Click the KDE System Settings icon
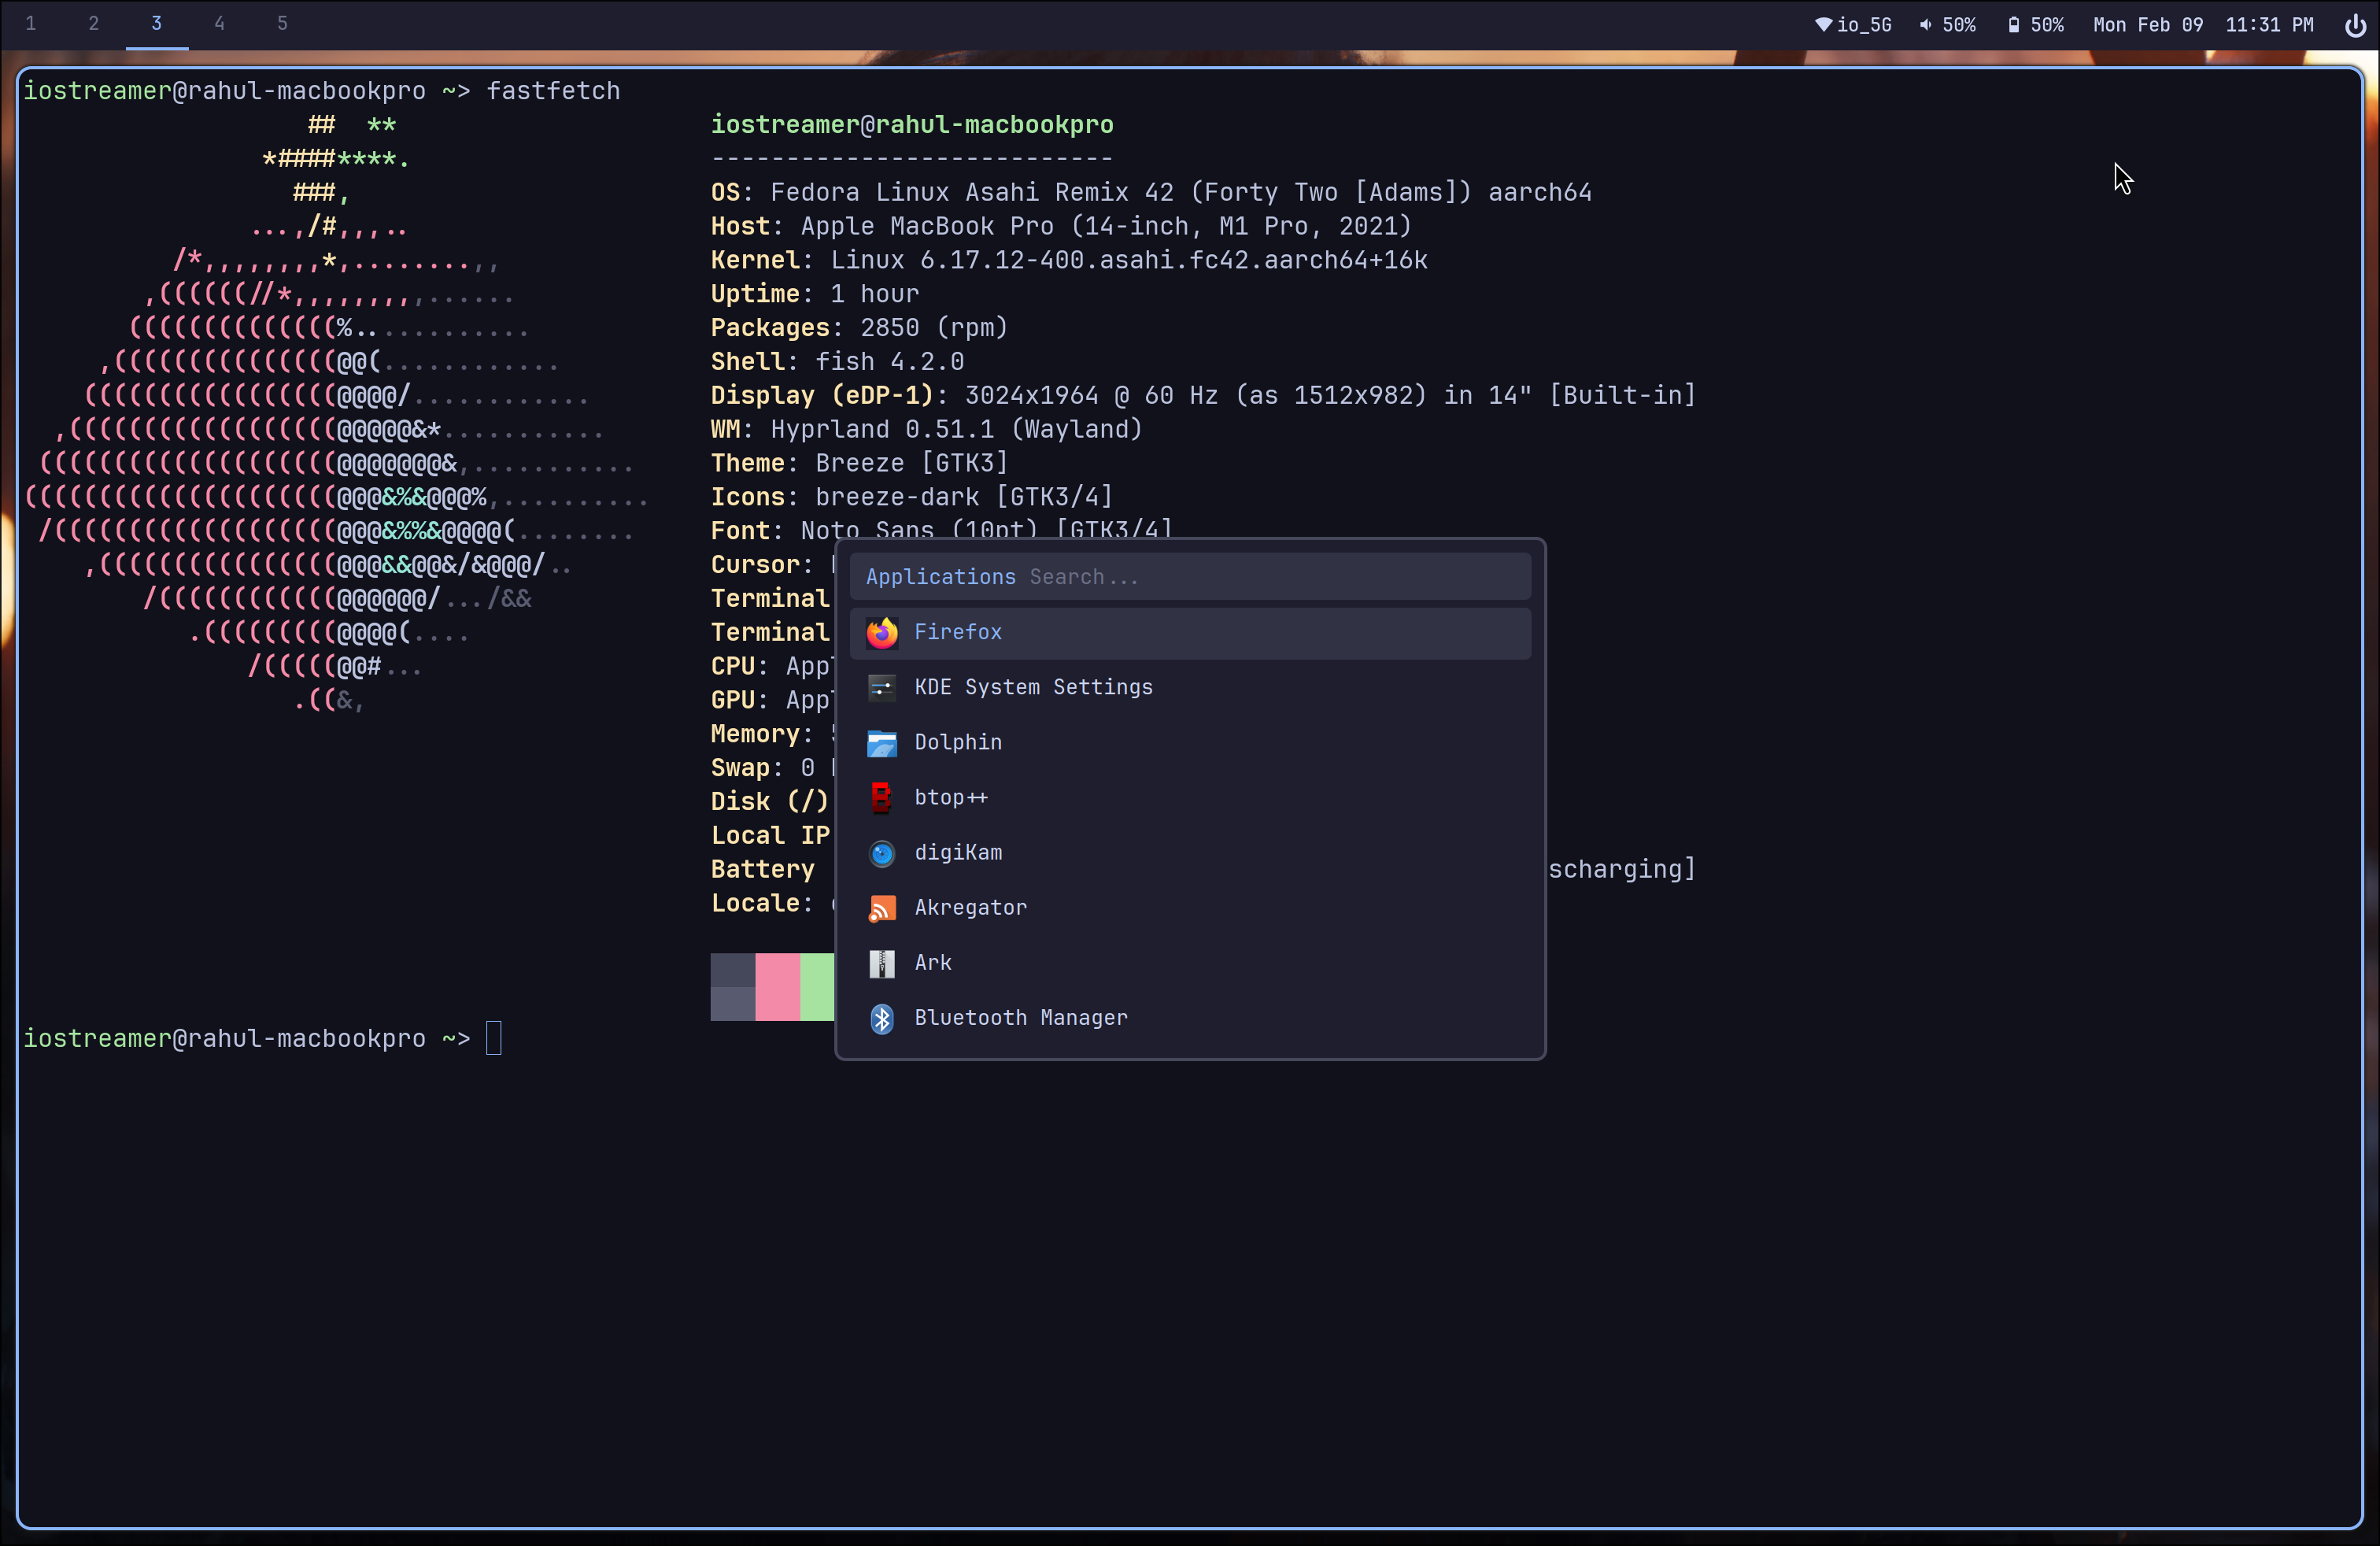 881,687
